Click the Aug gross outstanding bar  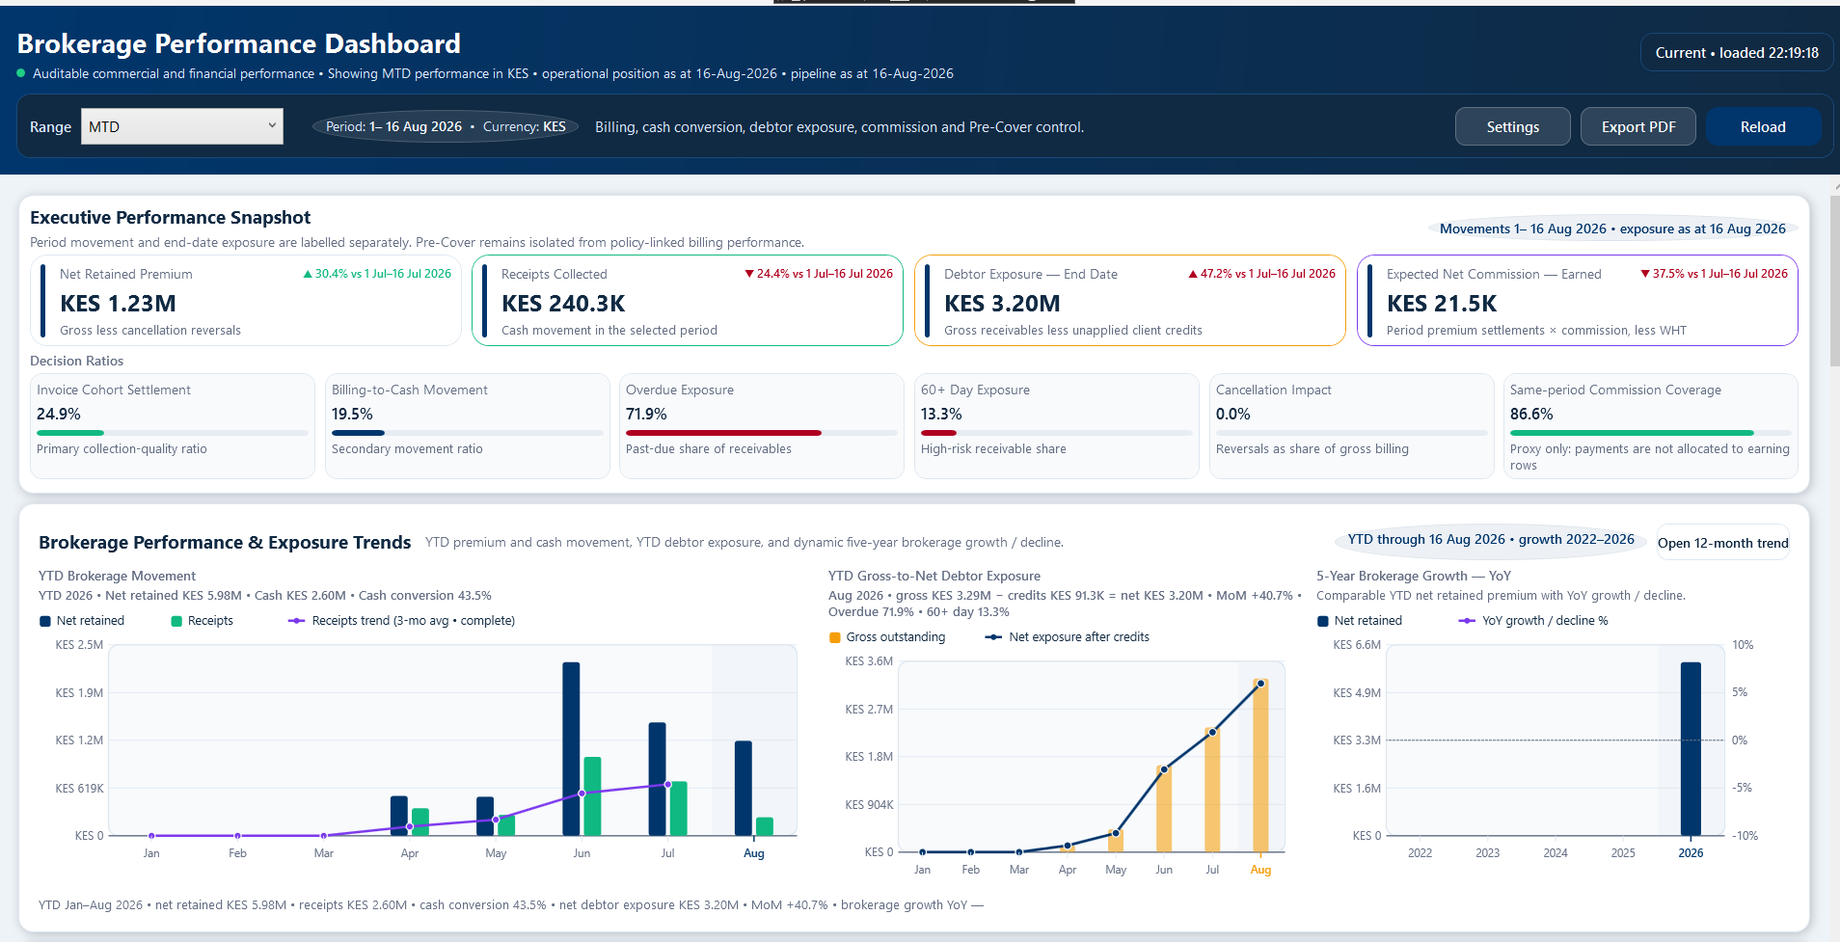point(1260,766)
